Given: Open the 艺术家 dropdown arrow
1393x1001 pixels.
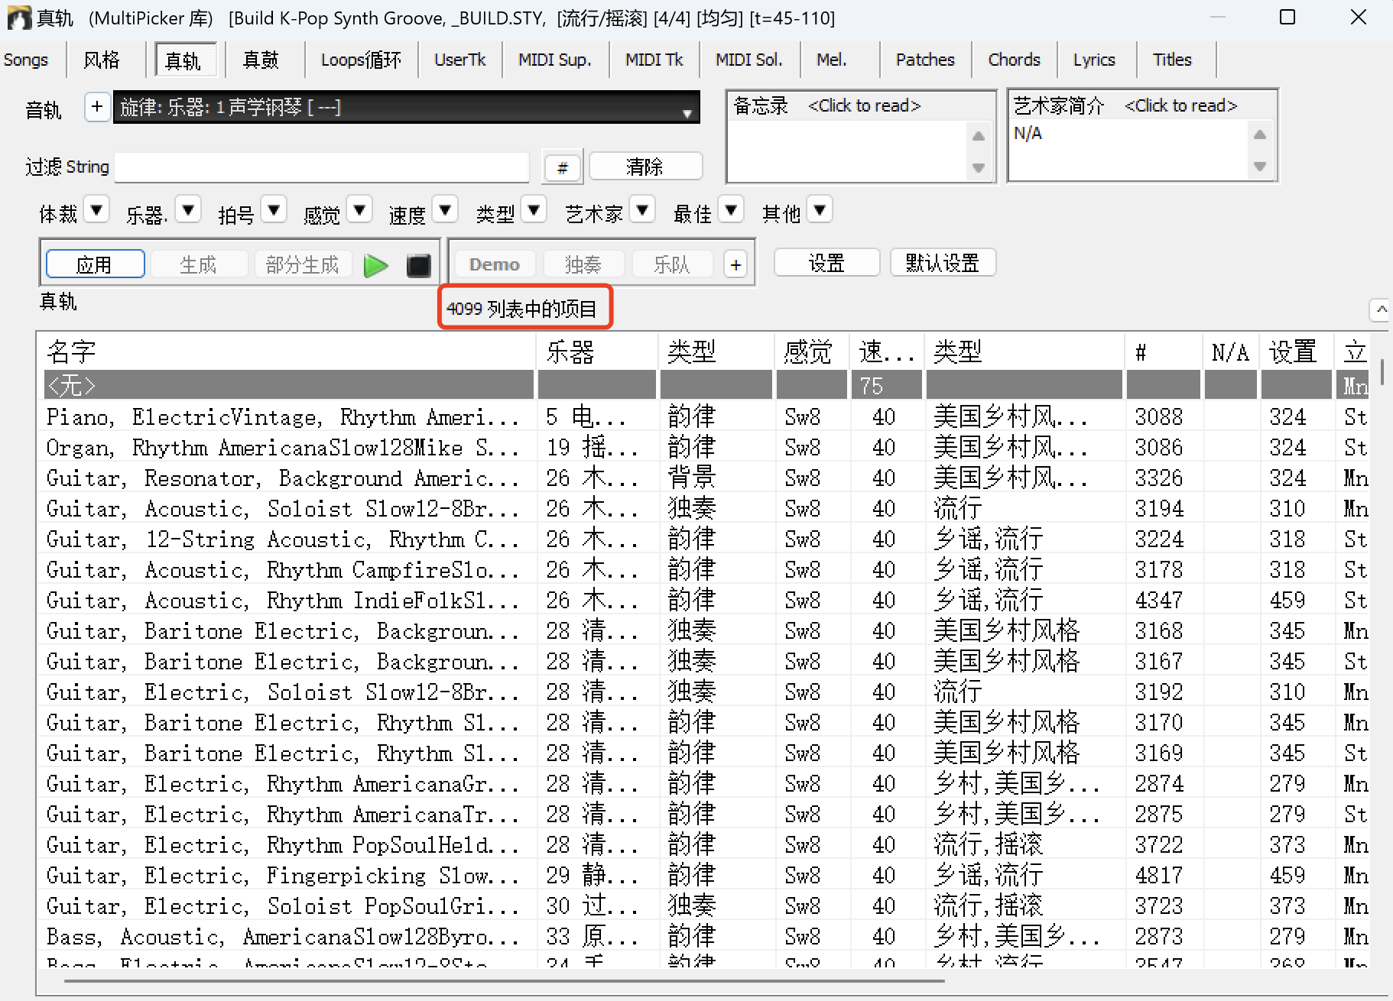Looking at the screenshot, I should pos(643,209).
